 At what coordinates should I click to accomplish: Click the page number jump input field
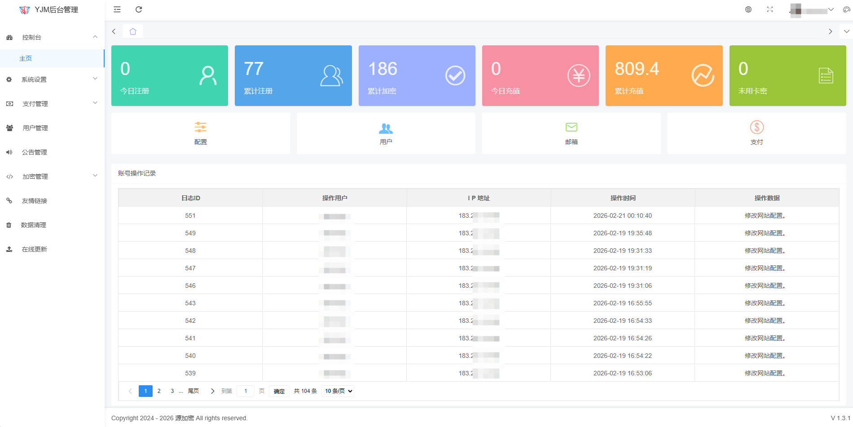246,391
